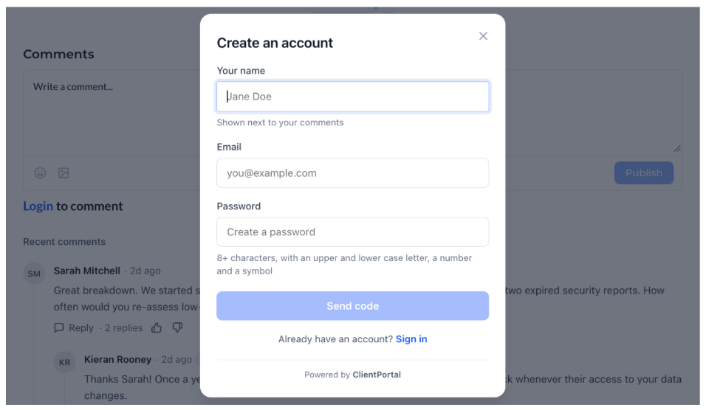Dislike Sarah Mitchell's comment with thumbs down
This screenshot has width=706, height=410.
pyautogui.click(x=177, y=327)
